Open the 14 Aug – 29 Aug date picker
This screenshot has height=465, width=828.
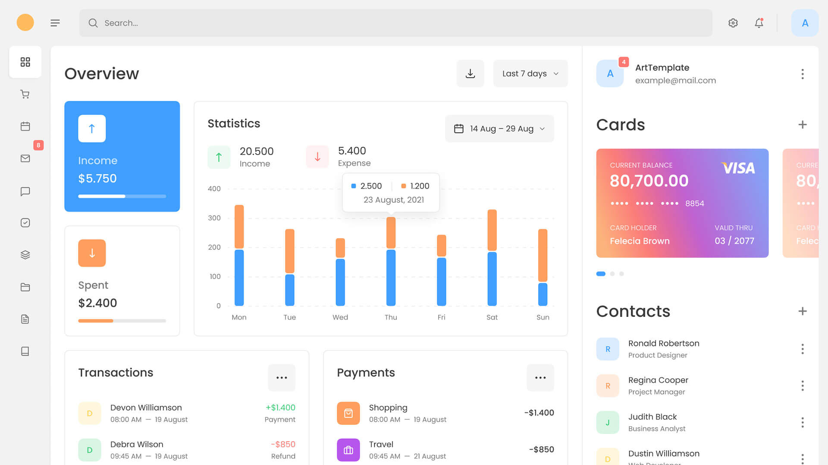(x=499, y=129)
